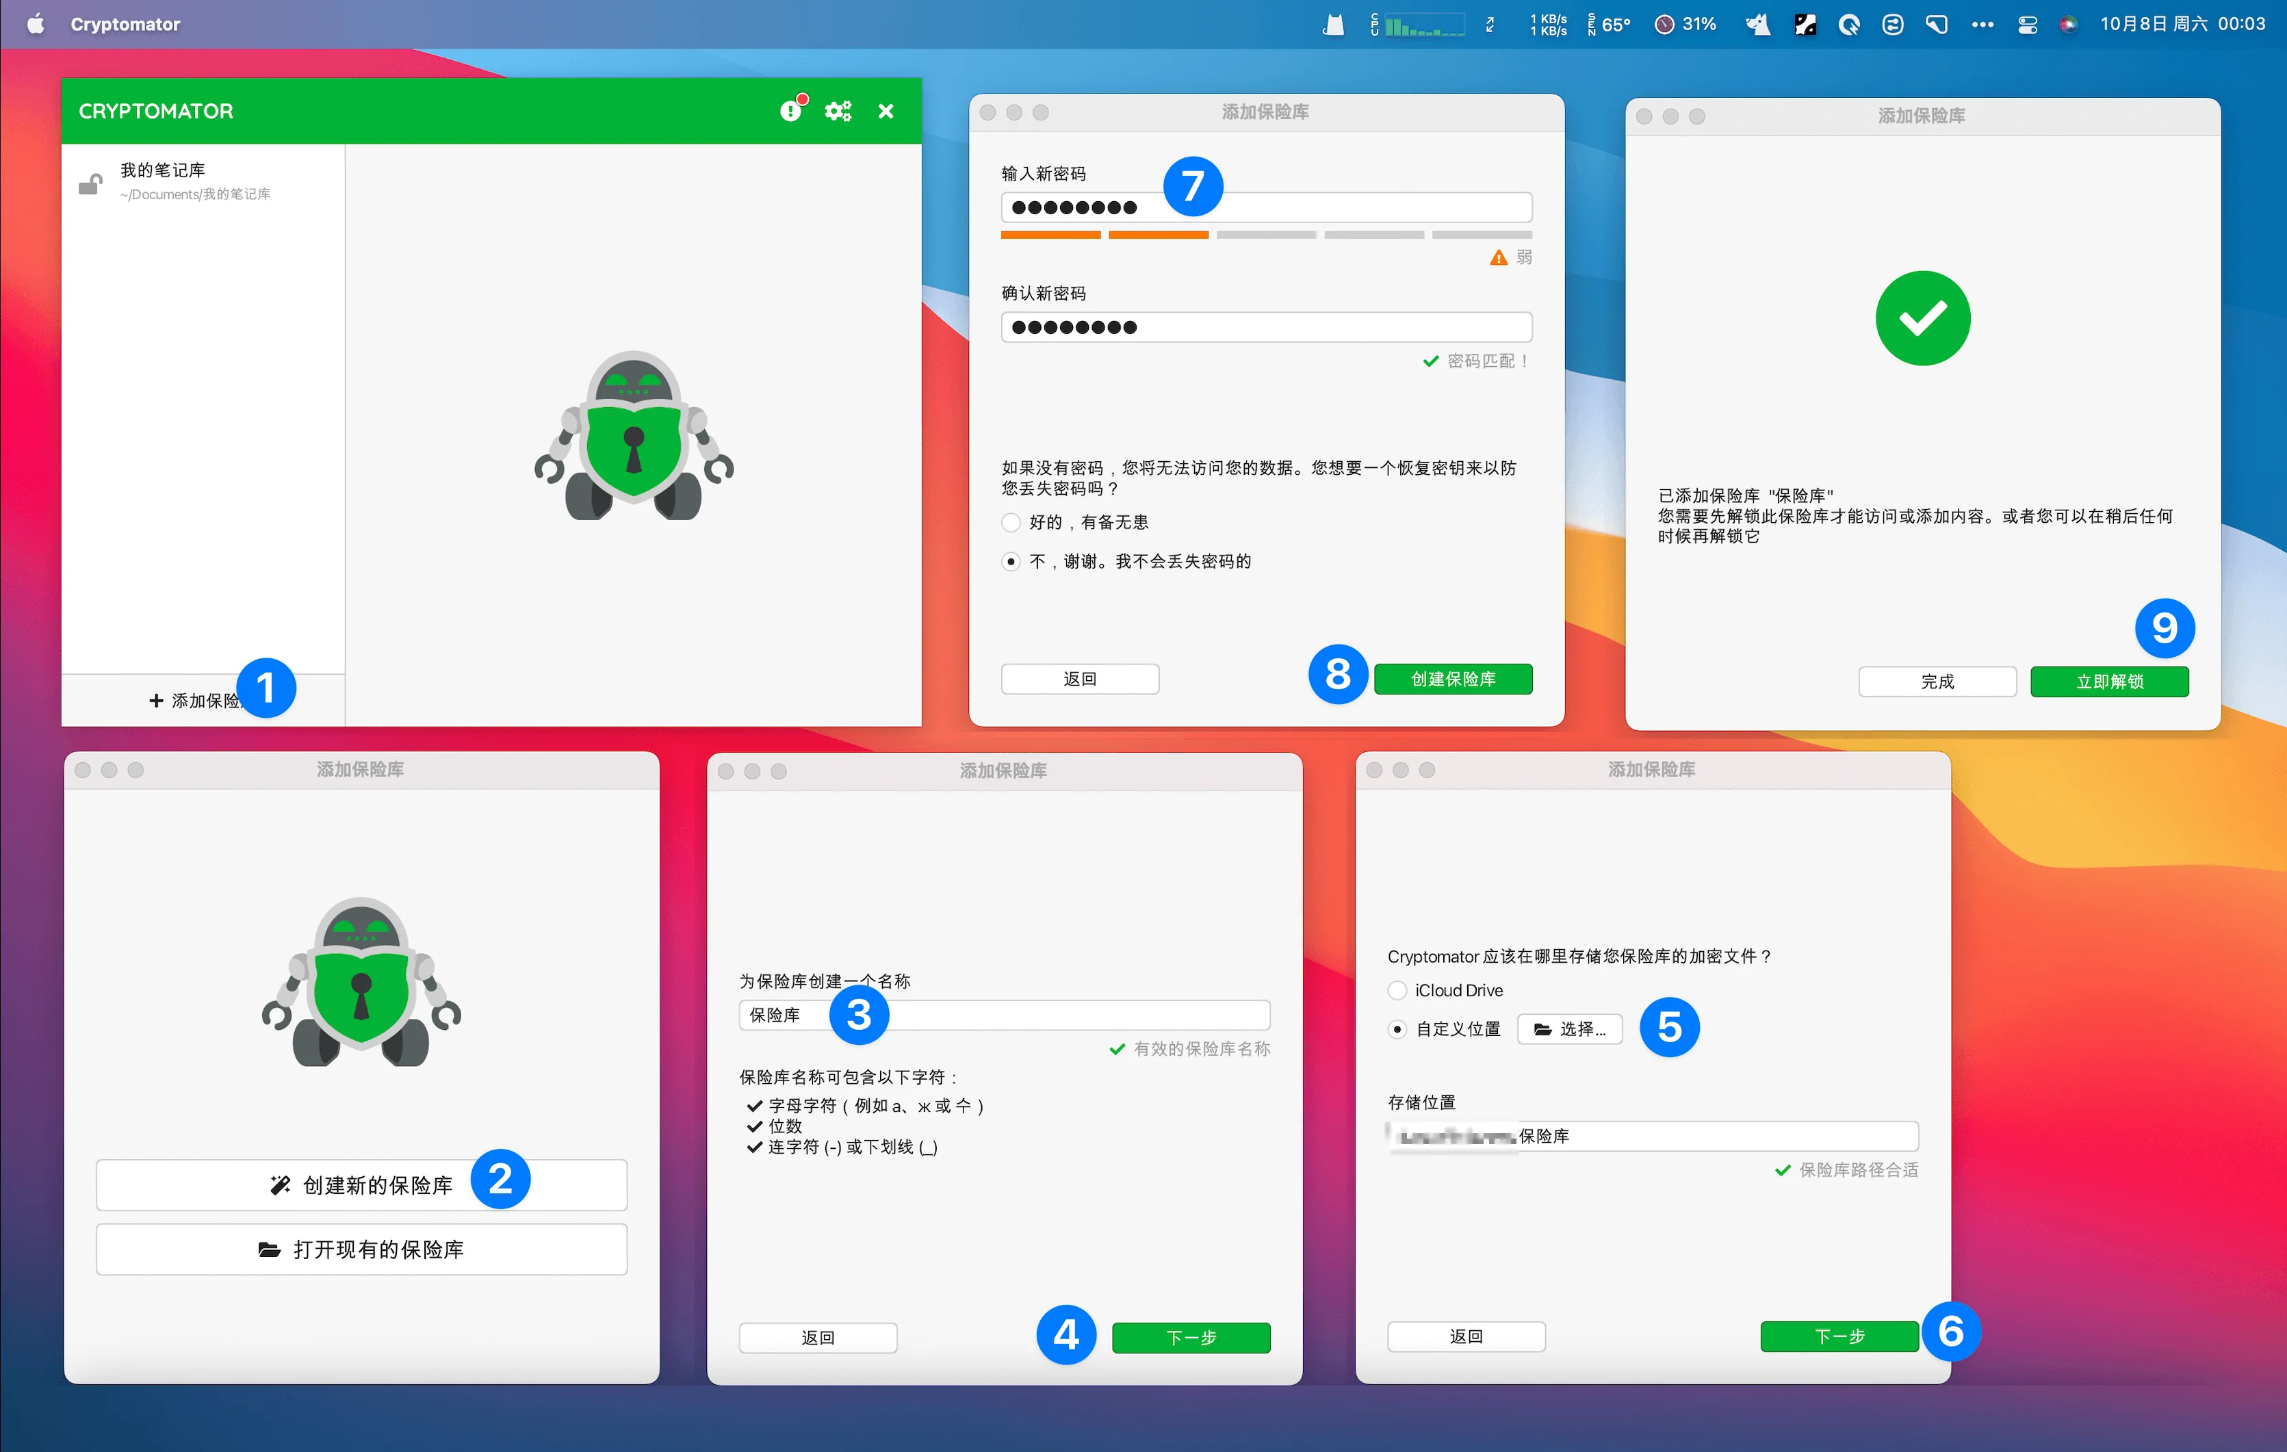
Task: Select the iCloud Drive radio option
Action: coord(1397,991)
